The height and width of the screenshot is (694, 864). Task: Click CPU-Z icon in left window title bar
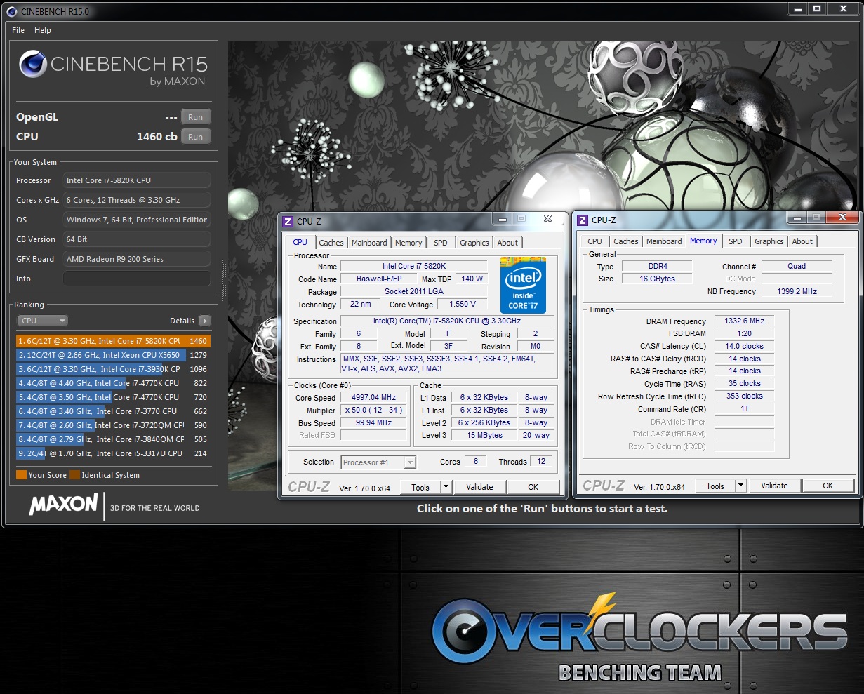coord(288,221)
